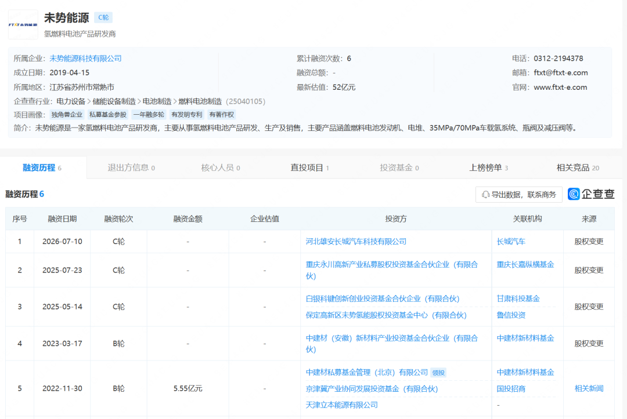
Task: Open 河北雄安长城汽车科技有限公司 investor link
Action: tap(356, 242)
